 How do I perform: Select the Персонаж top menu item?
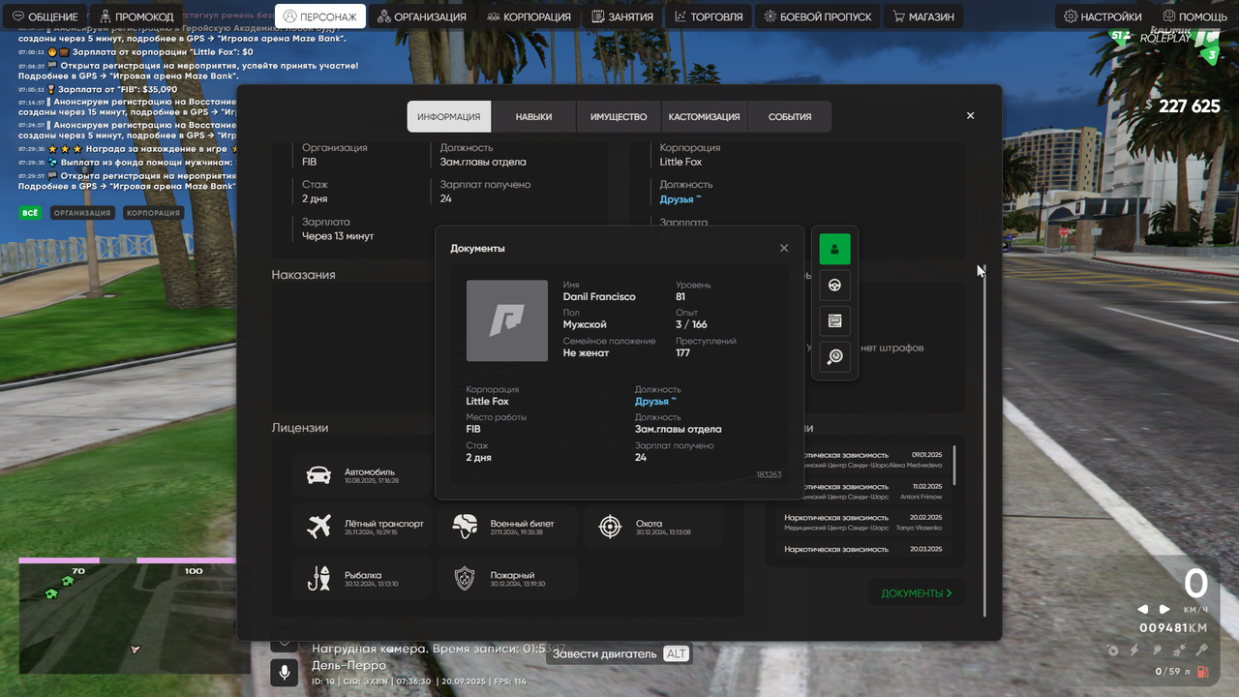(321, 16)
